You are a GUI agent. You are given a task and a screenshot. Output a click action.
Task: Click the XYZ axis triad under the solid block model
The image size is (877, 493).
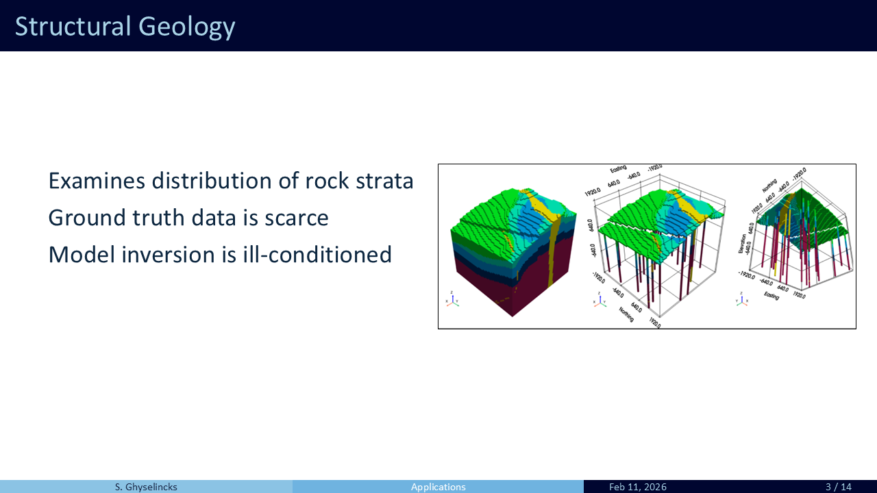coord(452,300)
